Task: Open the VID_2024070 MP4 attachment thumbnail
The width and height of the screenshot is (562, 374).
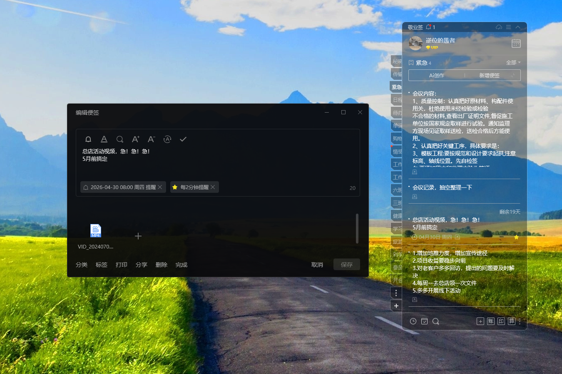Action: [x=95, y=231]
